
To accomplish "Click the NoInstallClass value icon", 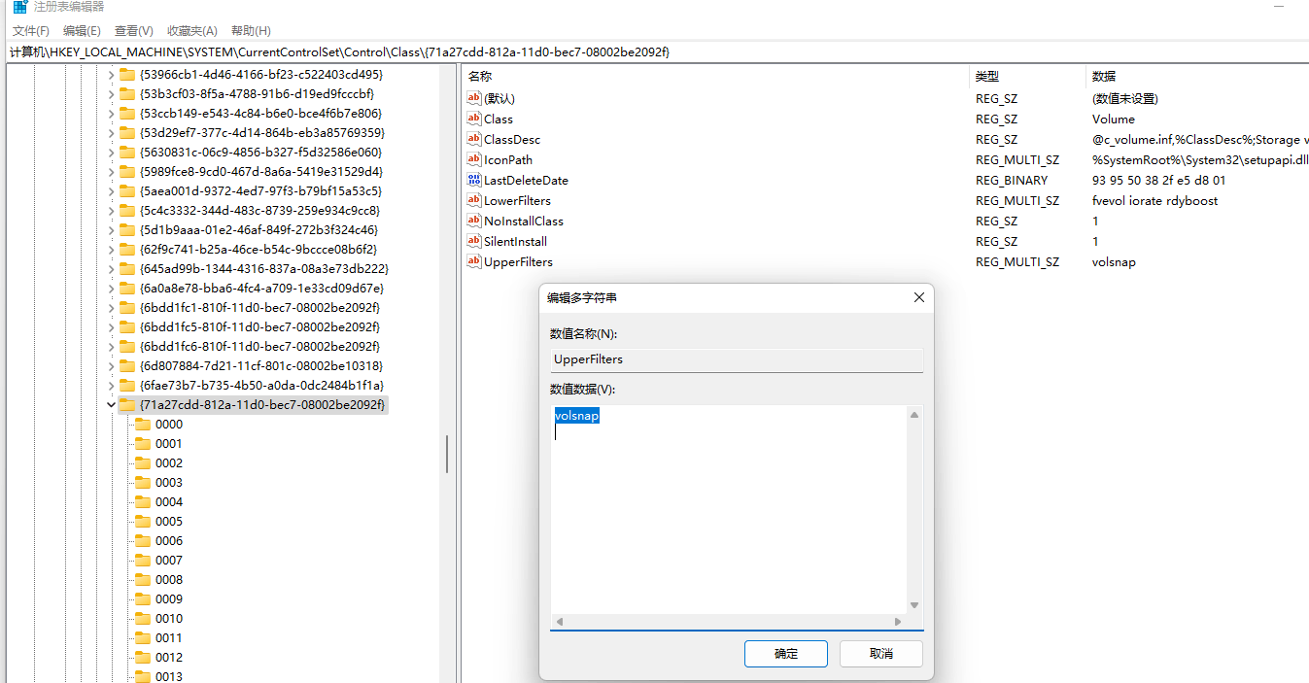I will [474, 221].
